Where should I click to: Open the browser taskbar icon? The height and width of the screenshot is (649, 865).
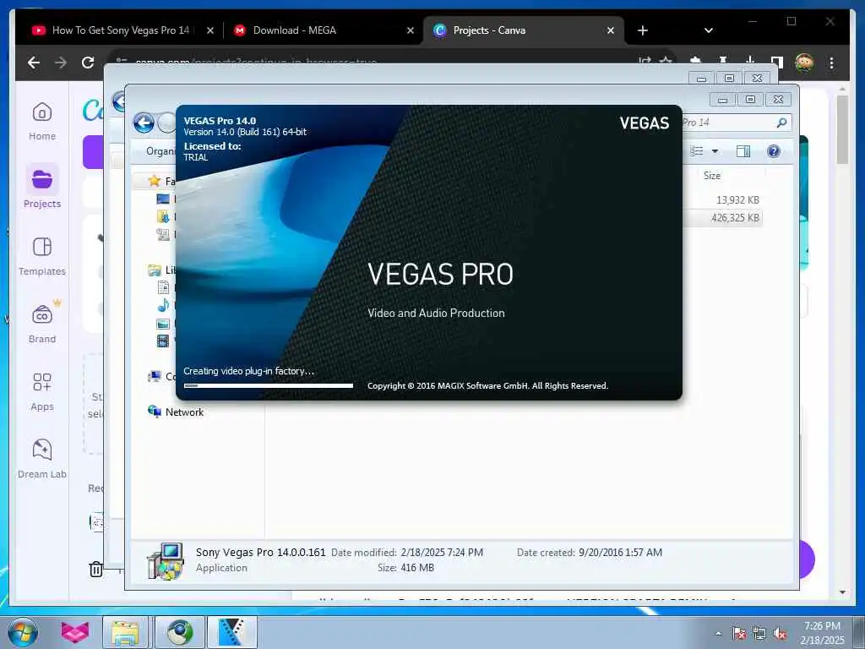click(180, 632)
